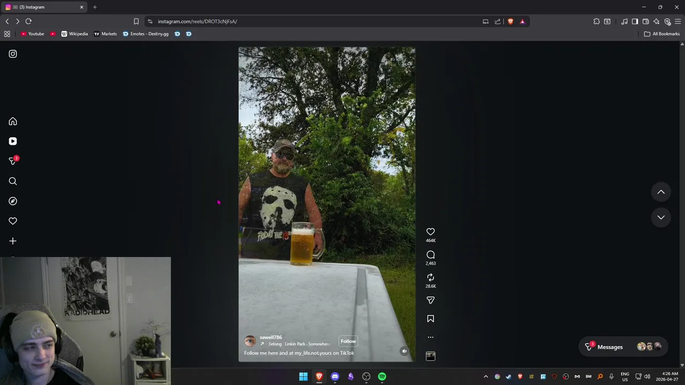
Task: Follow the sewell786 account
Action: tap(348, 341)
